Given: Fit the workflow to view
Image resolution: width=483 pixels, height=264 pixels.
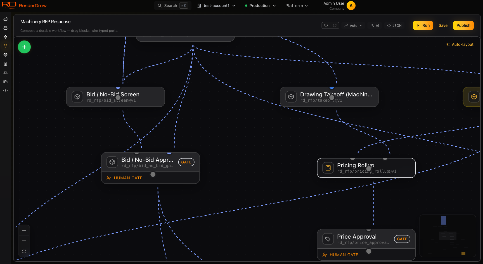Looking at the screenshot, I should pyautogui.click(x=24, y=251).
